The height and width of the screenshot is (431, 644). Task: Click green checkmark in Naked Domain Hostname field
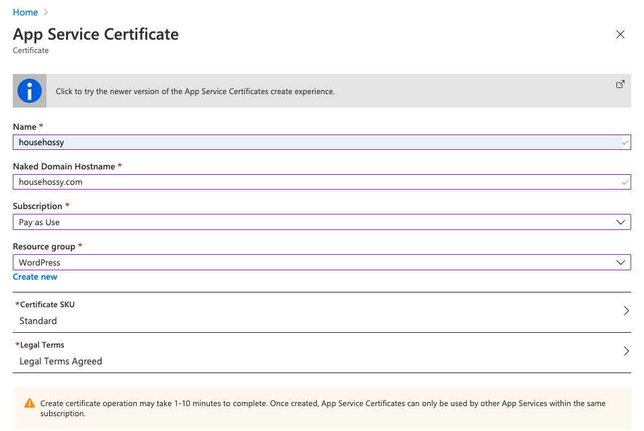624,182
